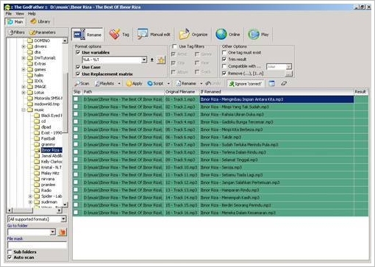Switch to the Main tab

pyautogui.click(x=15, y=21)
